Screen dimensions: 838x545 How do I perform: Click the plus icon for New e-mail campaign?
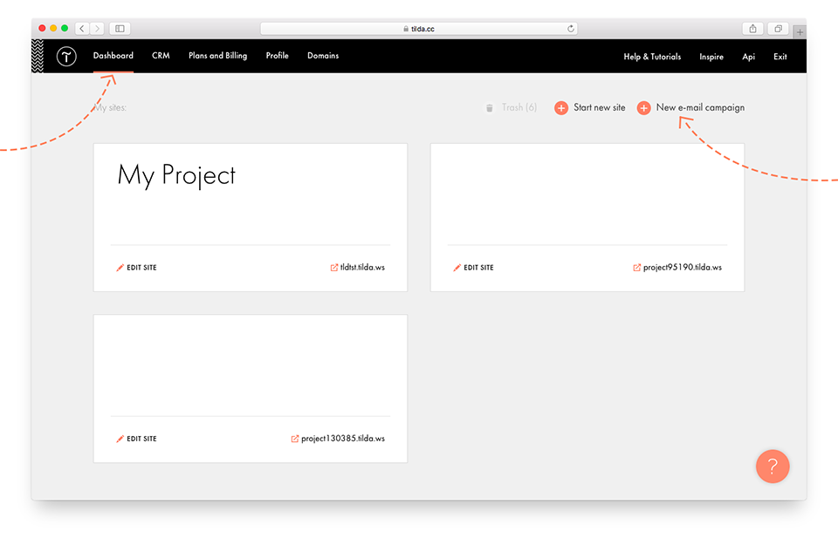[643, 108]
